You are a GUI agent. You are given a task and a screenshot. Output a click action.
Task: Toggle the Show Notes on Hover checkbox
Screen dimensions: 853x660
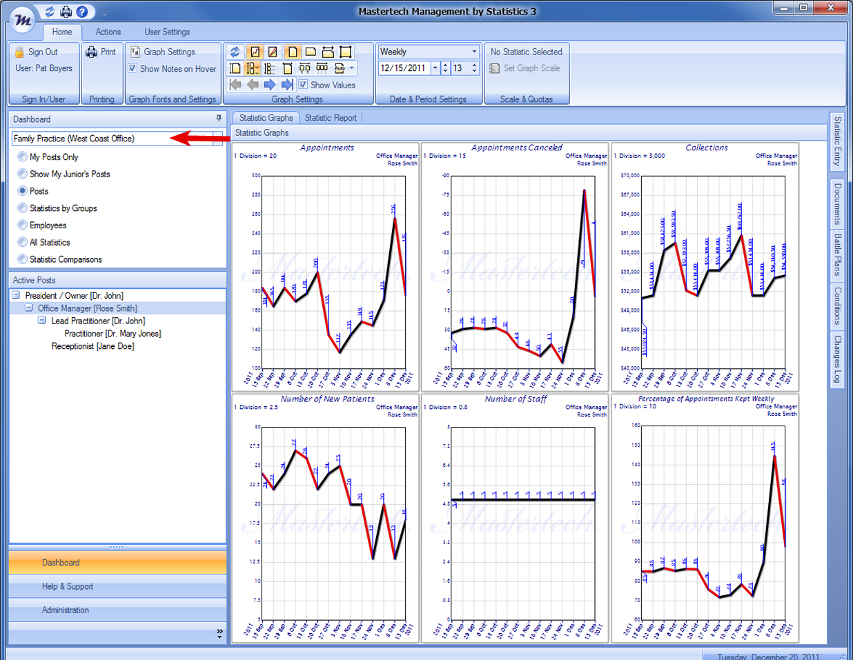133,68
